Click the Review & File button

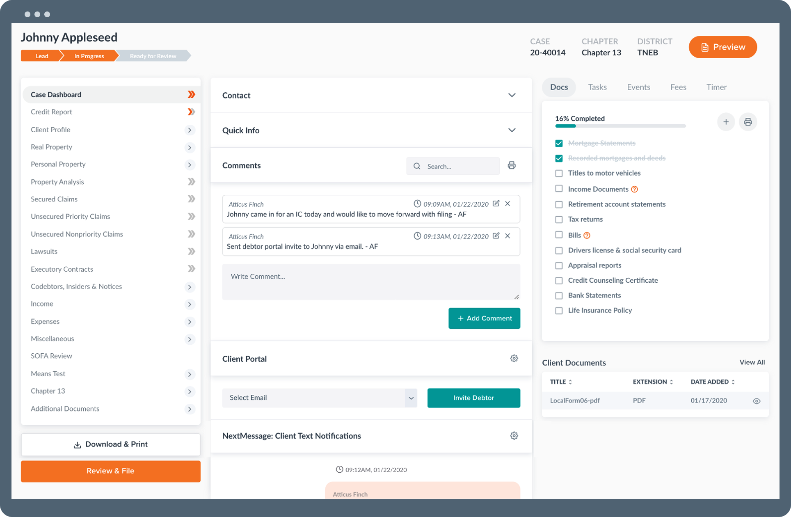pos(110,471)
